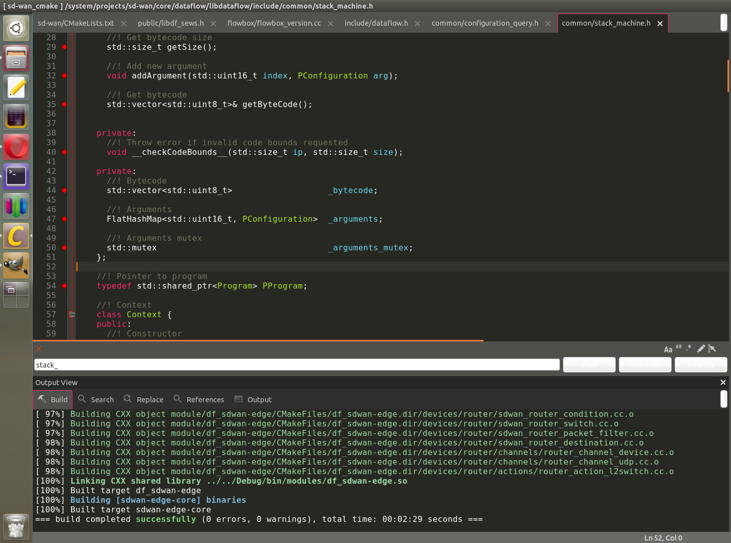This screenshot has height=543, width=731.
Task: Click the red marker on the right scrollbar edge
Action: click(728, 74)
